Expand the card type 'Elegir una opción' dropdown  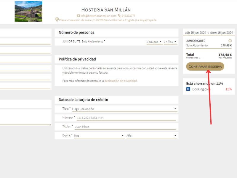[x=124, y=109]
